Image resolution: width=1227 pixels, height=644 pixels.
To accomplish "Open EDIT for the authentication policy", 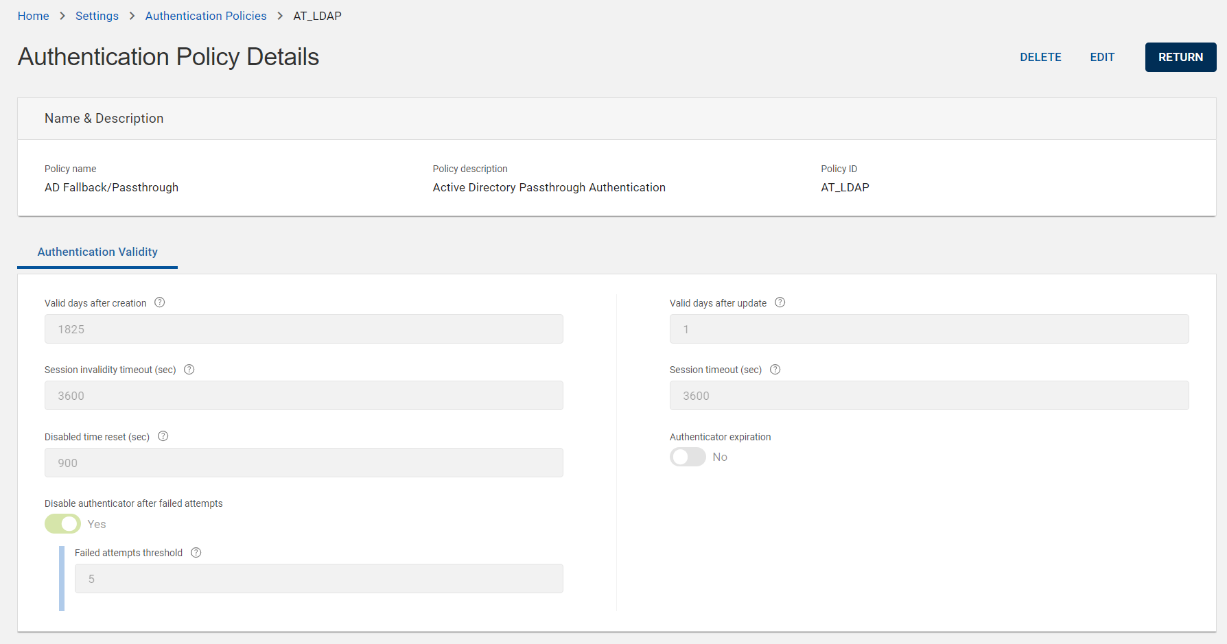I will (1102, 57).
